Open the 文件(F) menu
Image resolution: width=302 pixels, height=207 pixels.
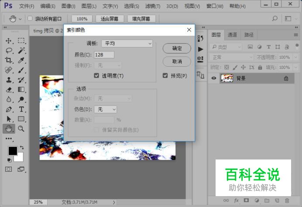coord(27,6)
